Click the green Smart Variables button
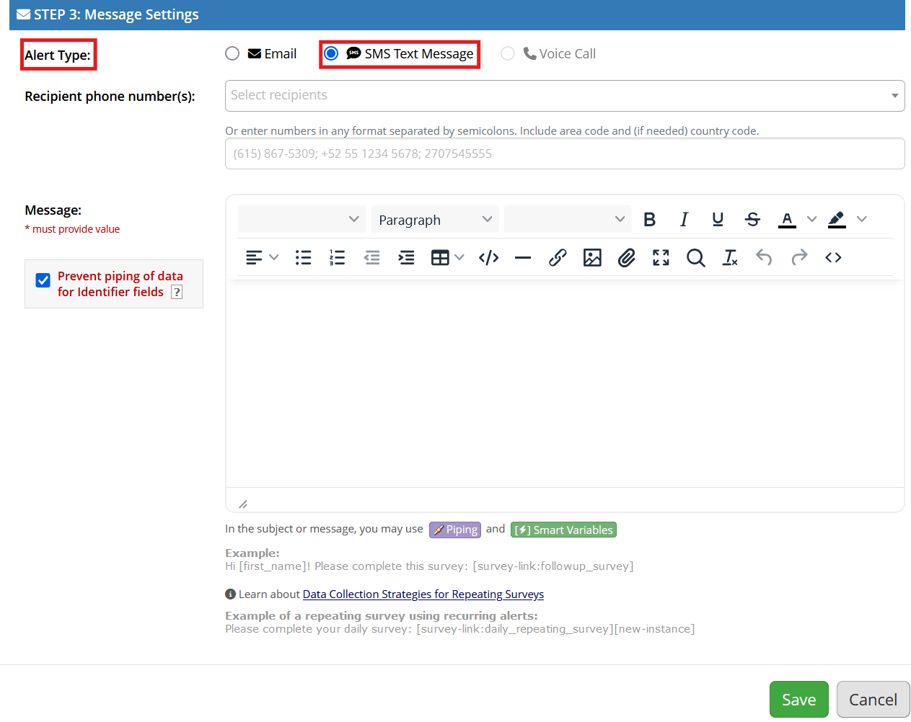 click(x=563, y=530)
